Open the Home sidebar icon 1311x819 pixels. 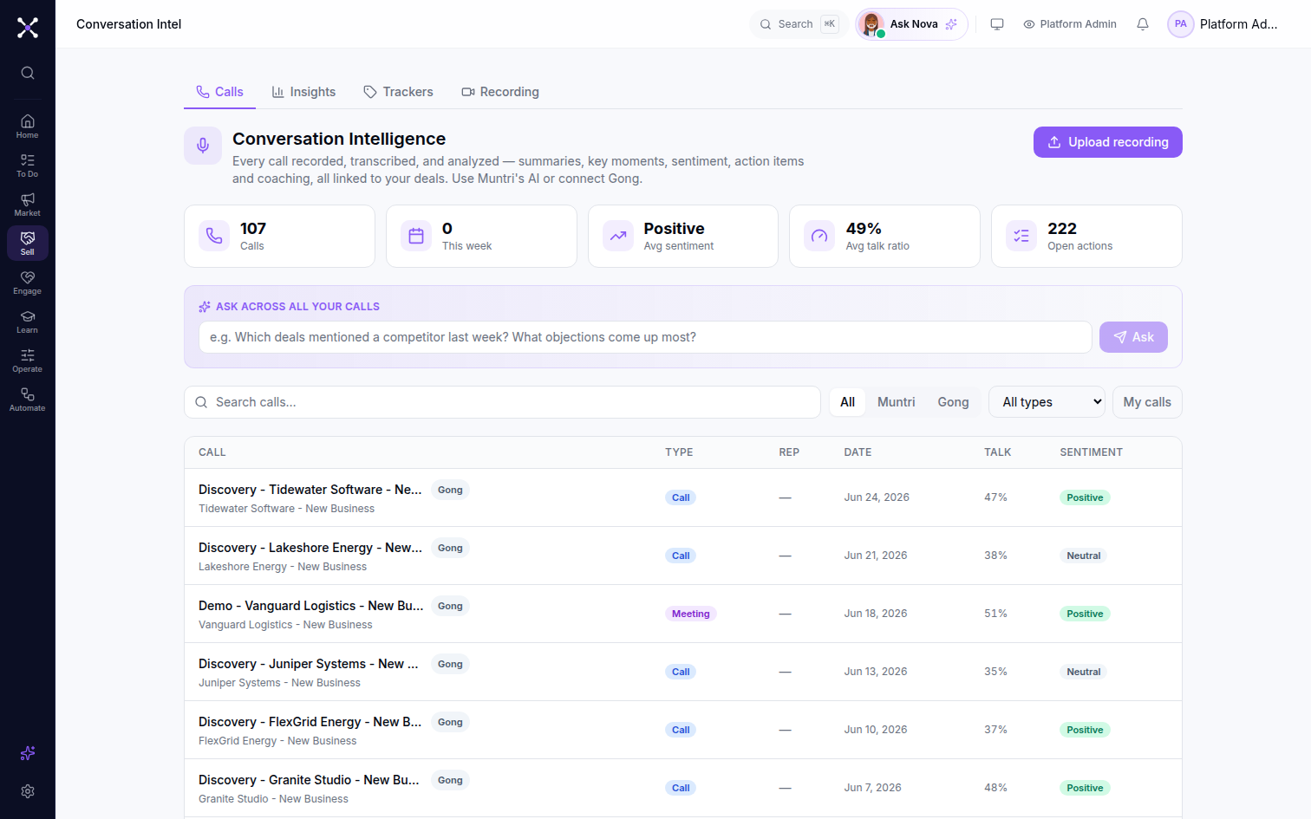[27, 127]
